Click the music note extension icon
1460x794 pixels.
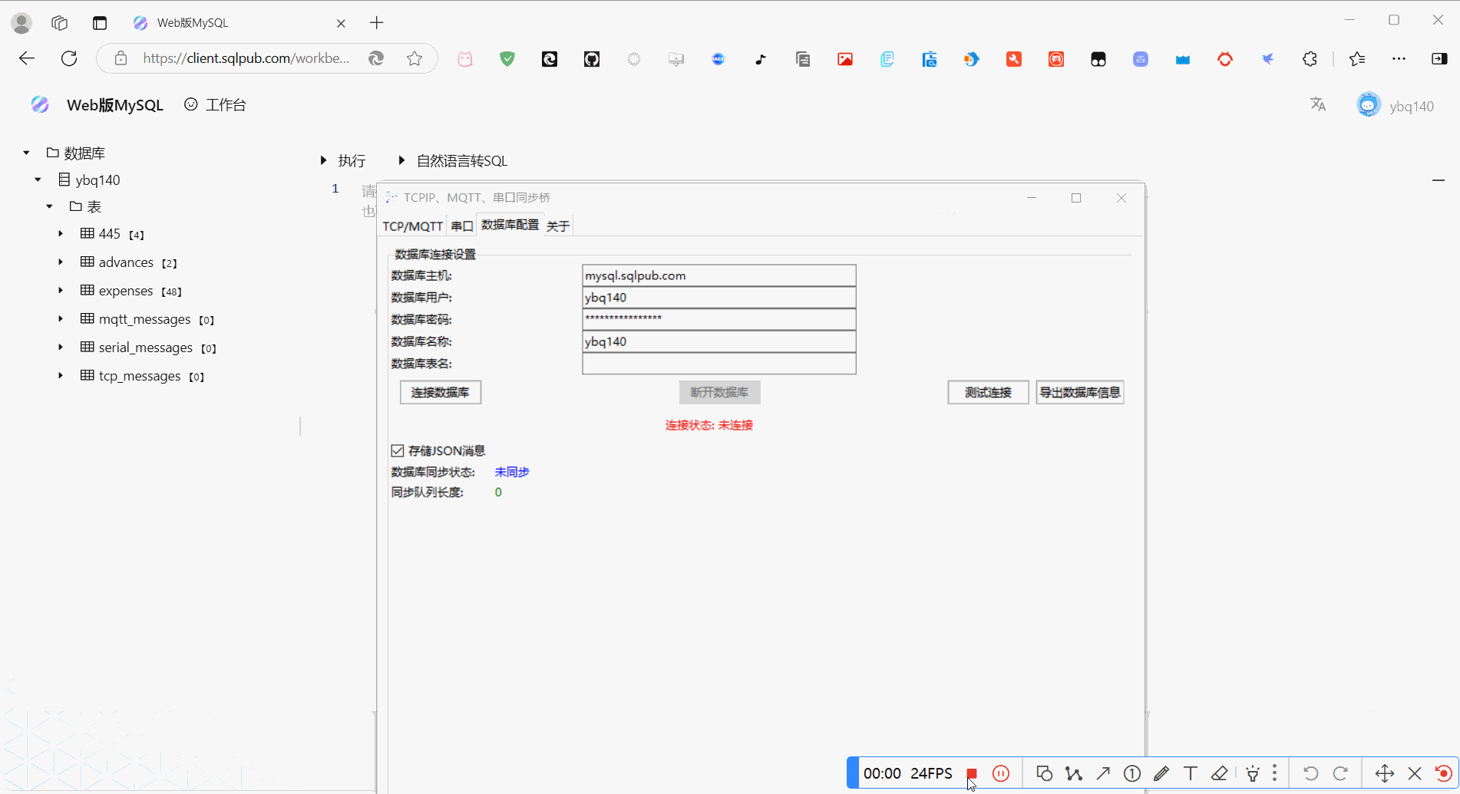[x=761, y=59]
